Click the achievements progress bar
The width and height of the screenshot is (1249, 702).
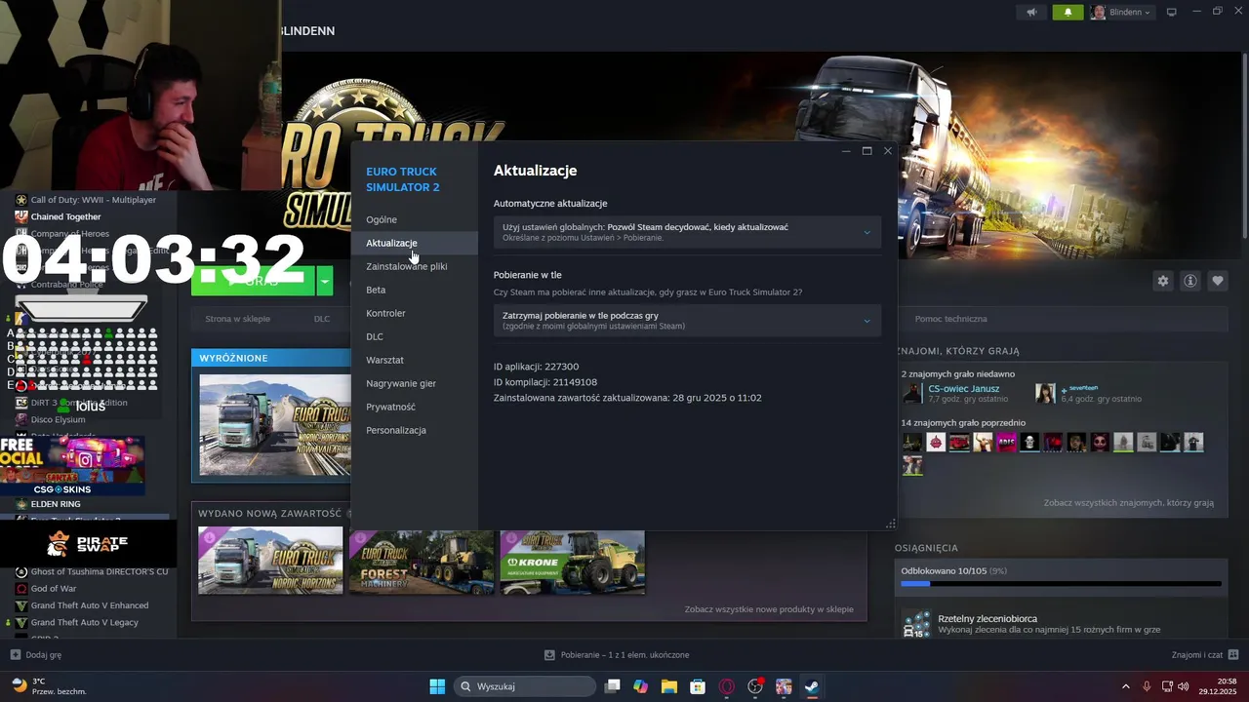[x=1061, y=584]
